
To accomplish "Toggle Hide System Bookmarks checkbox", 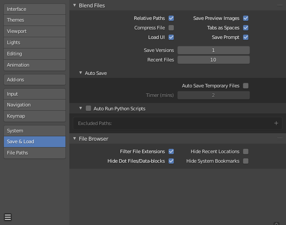I will (x=246, y=161).
